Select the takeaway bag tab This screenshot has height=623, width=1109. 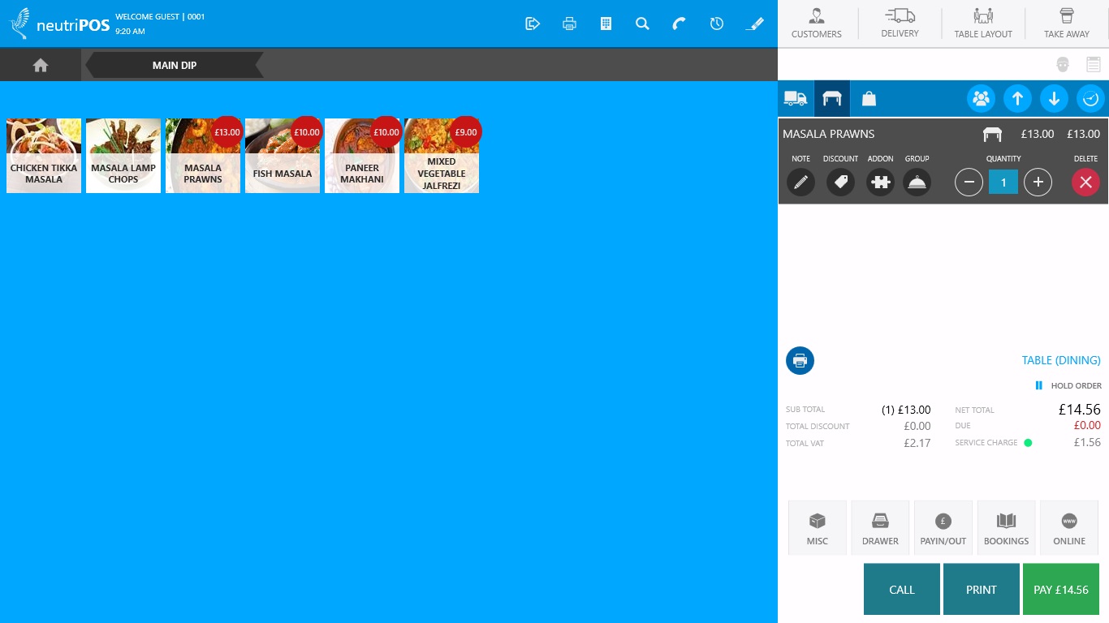coord(869,99)
